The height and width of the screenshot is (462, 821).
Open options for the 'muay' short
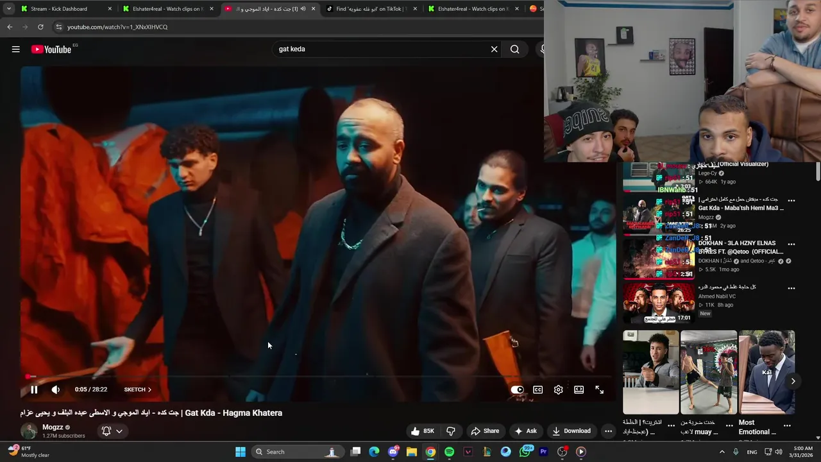click(x=729, y=425)
